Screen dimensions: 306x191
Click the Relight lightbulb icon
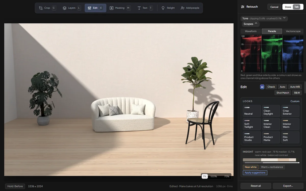pyautogui.click(x=163, y=8)
